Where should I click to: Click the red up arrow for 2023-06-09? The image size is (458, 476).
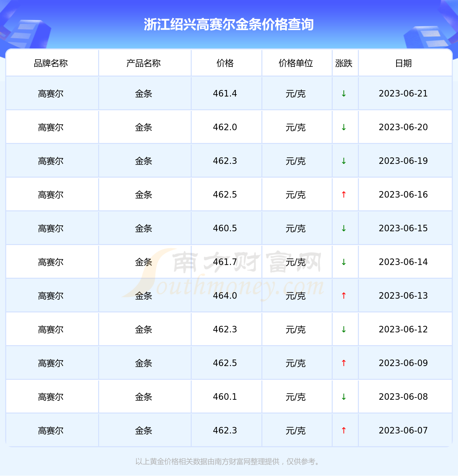[343, 363]
